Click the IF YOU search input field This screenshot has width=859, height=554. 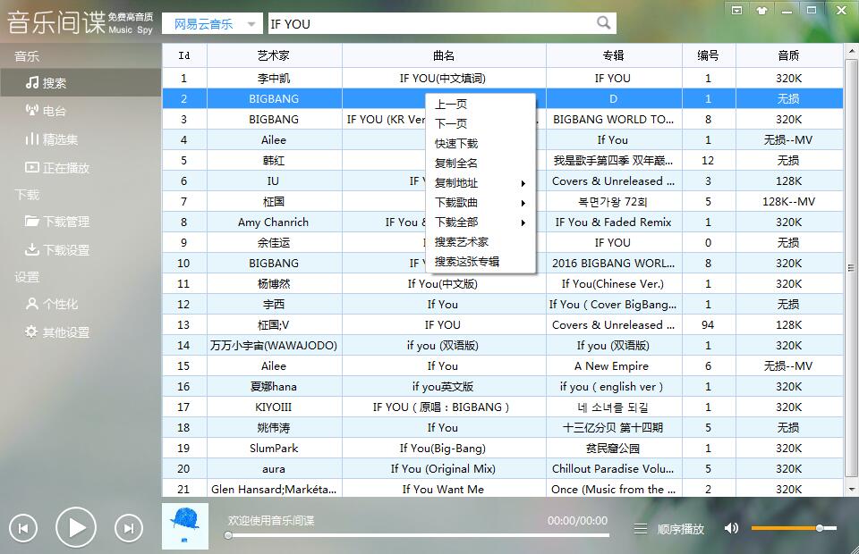point(430,24)
